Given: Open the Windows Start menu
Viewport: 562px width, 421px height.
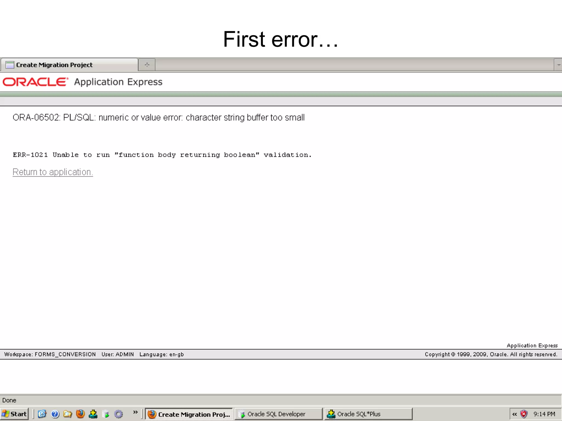Looking at the screenshot, I should click(15, 414).
